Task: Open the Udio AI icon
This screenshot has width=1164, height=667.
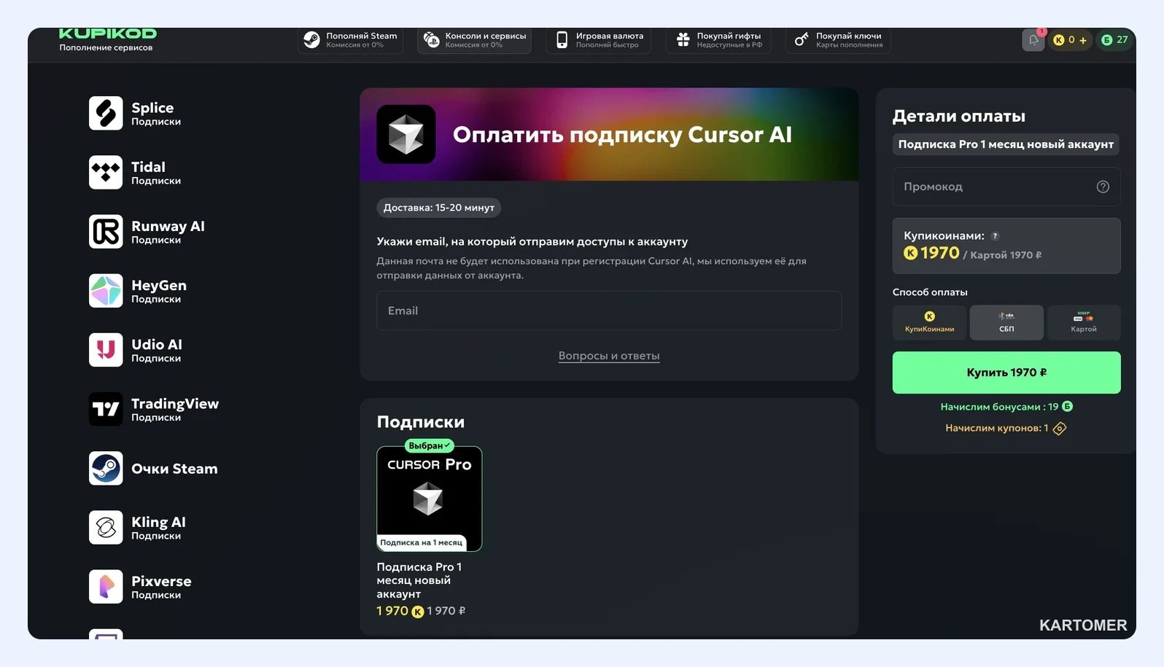Action: coord(106,350)
